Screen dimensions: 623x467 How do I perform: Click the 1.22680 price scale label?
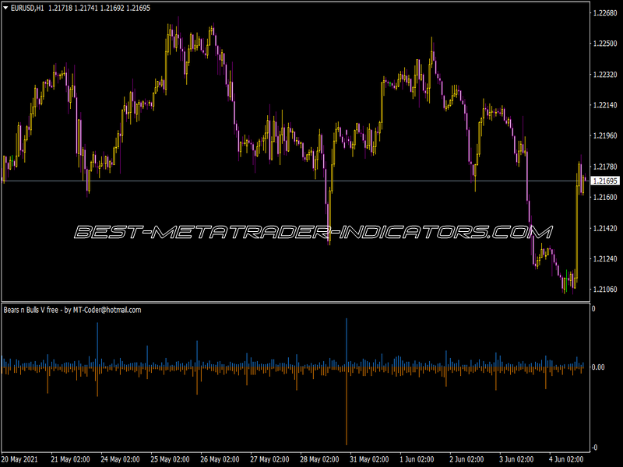(x=605, y=13)
